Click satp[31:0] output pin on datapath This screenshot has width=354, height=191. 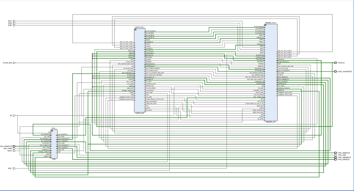pyautogui.click(x=281, y=90)
